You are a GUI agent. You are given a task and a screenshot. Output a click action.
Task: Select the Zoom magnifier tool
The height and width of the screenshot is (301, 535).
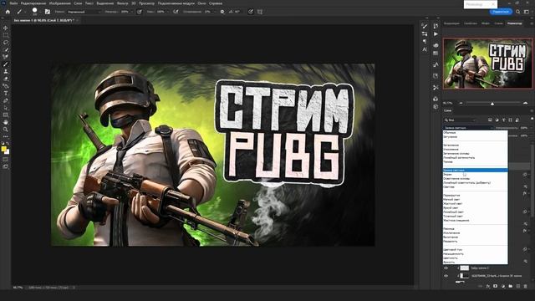point(6,130)
